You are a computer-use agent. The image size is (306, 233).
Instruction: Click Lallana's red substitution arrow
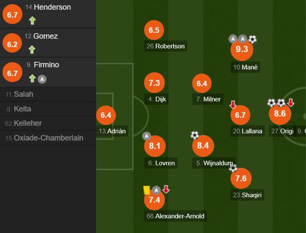233,104
